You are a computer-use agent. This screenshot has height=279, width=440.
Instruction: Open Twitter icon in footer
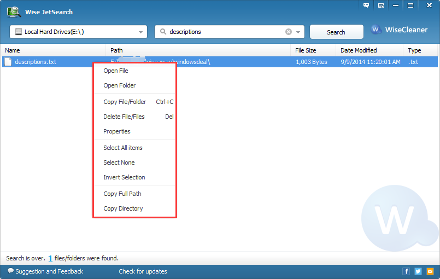pos(418,271)
